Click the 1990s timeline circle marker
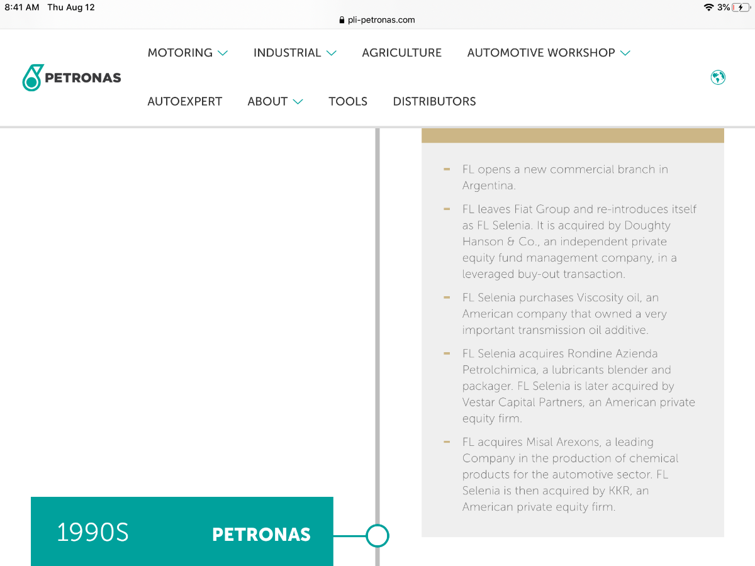This screenshot has height=566, width=755. (377, 536)
